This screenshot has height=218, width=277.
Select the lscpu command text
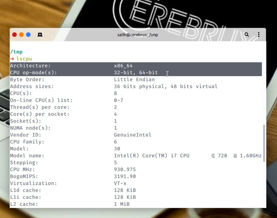click(24, 59)
